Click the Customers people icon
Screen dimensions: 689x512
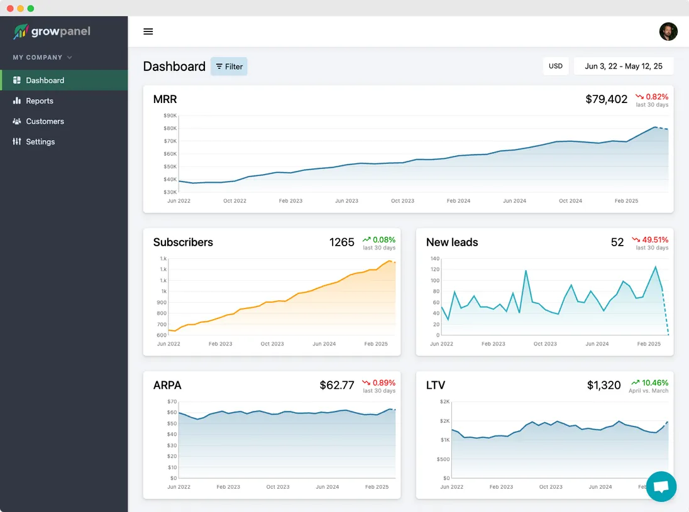click(17, 121)
